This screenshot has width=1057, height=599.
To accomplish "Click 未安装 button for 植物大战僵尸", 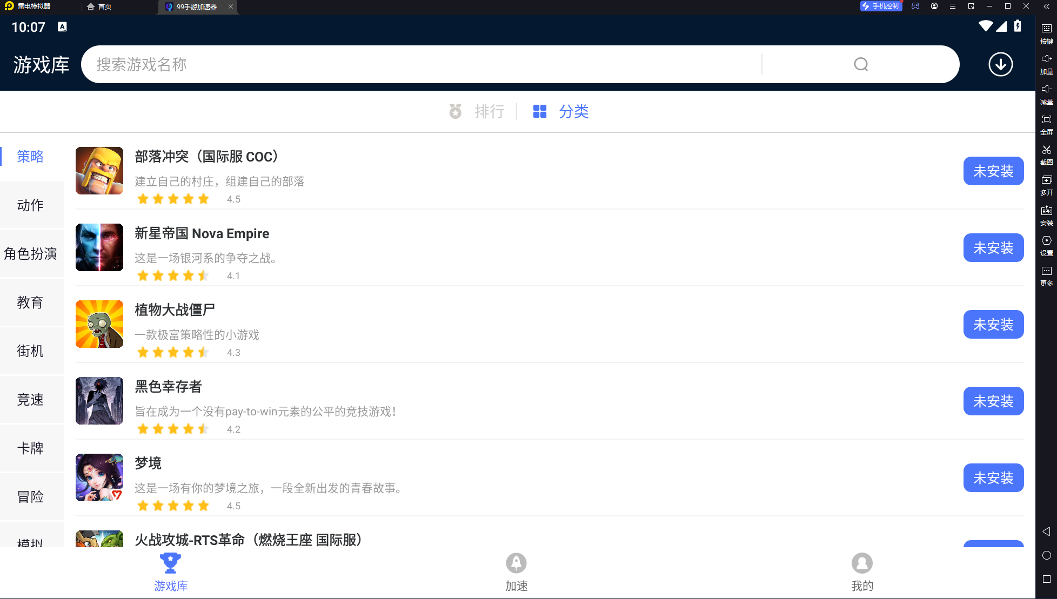I will 993,324.
